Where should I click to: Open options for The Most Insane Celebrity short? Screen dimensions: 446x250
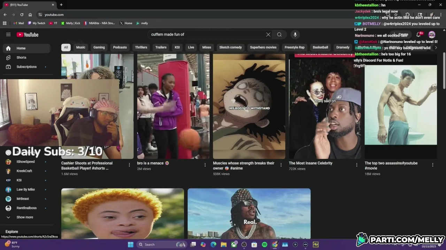(x=356, y=165)
